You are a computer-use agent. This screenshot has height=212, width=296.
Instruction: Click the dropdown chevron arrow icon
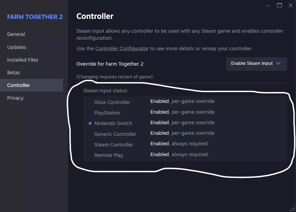[278, 63]
